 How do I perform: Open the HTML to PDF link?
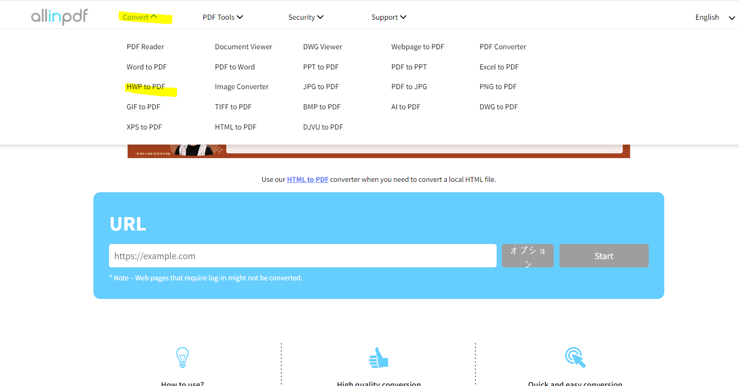point(307,179)
